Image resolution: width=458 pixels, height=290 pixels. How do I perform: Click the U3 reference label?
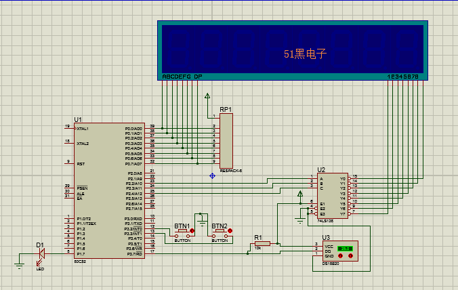(x=326, y=238)
